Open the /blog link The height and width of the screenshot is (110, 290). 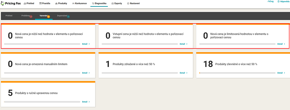coord(270,1)
